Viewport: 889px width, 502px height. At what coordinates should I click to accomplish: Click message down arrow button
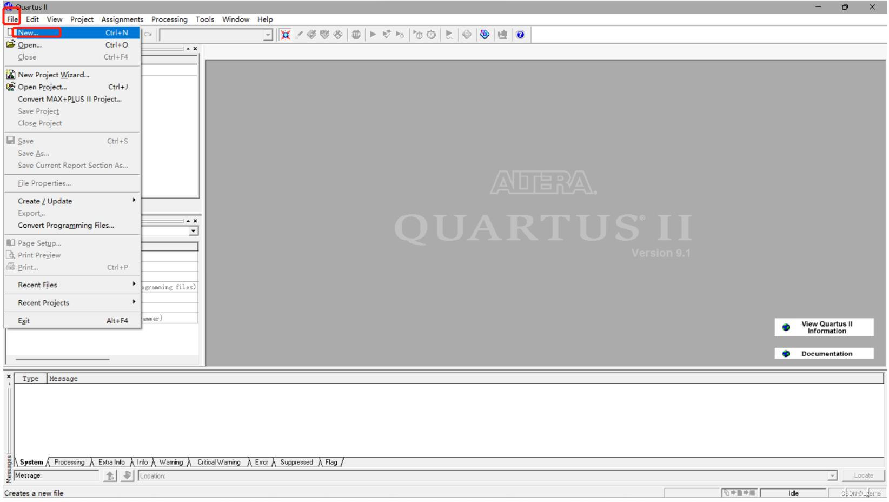click(127, 475)
